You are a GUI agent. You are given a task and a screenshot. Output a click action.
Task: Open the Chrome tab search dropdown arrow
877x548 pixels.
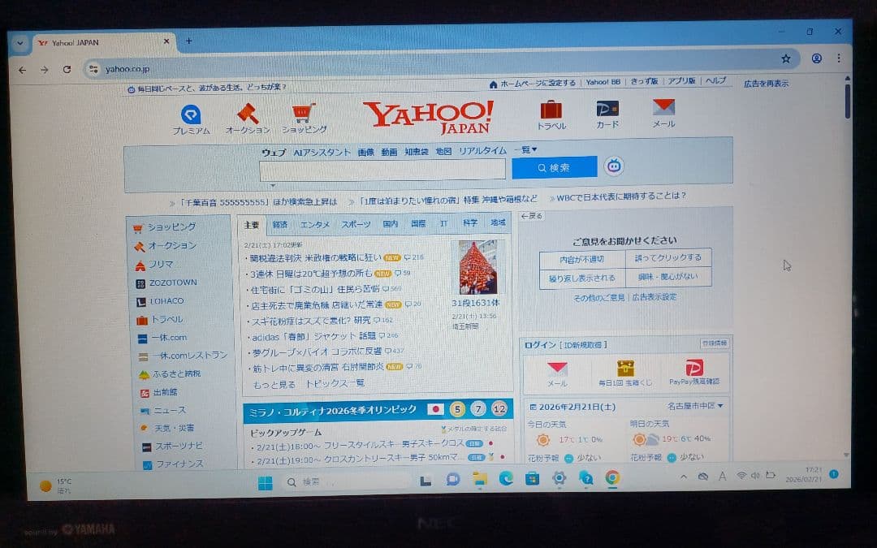click(20, 43)
